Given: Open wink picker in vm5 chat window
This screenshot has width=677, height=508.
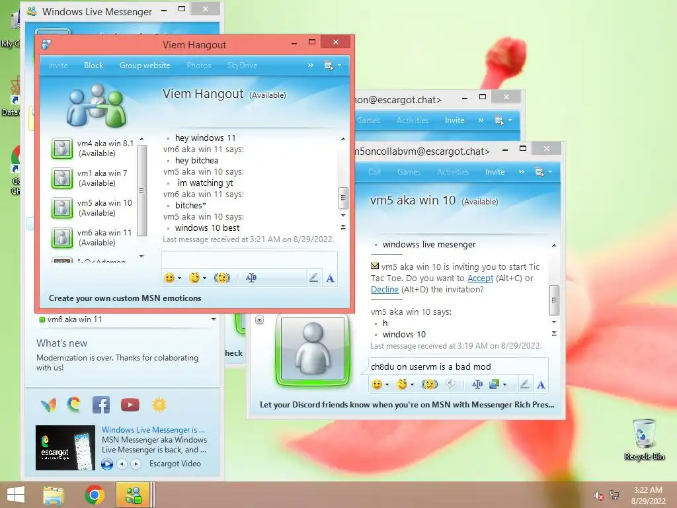Looking at the screenshot, I should 402,384.
